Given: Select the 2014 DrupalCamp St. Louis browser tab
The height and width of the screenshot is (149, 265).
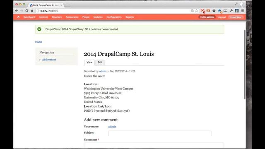Looking at the screenshot, I should [x=46, y=5].
